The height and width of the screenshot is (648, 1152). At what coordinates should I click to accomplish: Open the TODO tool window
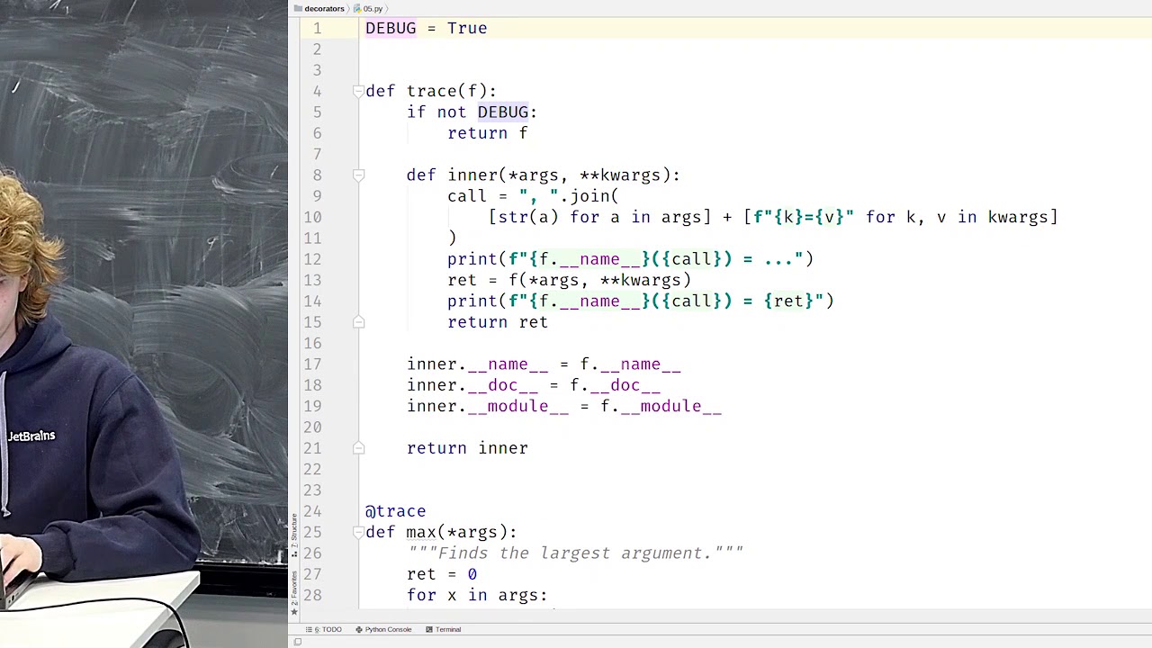(327, 629)
